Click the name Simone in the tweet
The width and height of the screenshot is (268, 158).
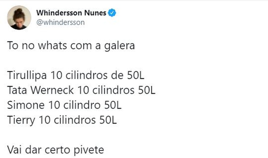click(x=26, y=105)
